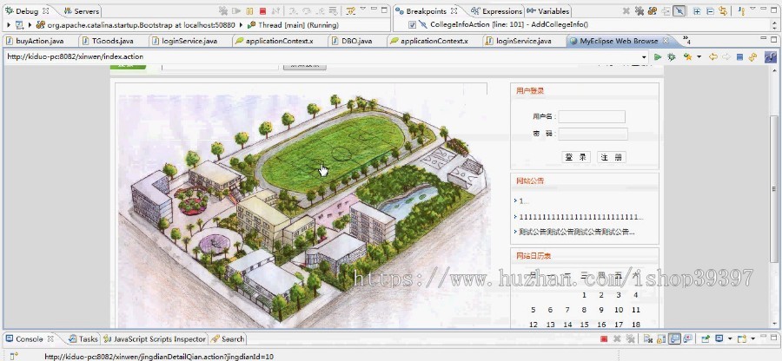Switch to the Variables tab
The height and width of the screenshot is (361, 782).
(x=548, y=11)
